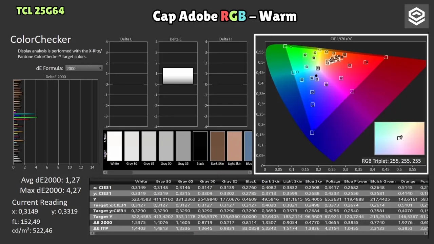
Task: Click the "y: CIE31" row header
Action: click(103, 193)
